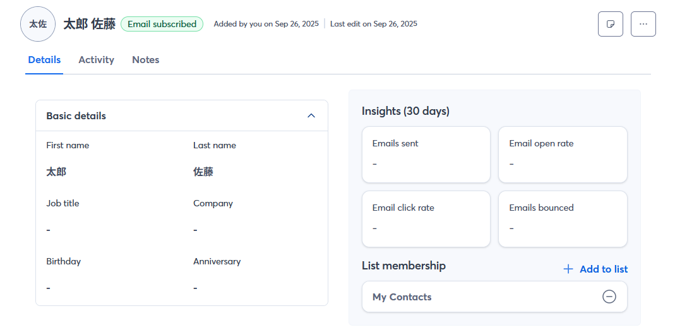Open the more options ellipsis menu
The image size is (675, 330).
(x=643, y=24)
